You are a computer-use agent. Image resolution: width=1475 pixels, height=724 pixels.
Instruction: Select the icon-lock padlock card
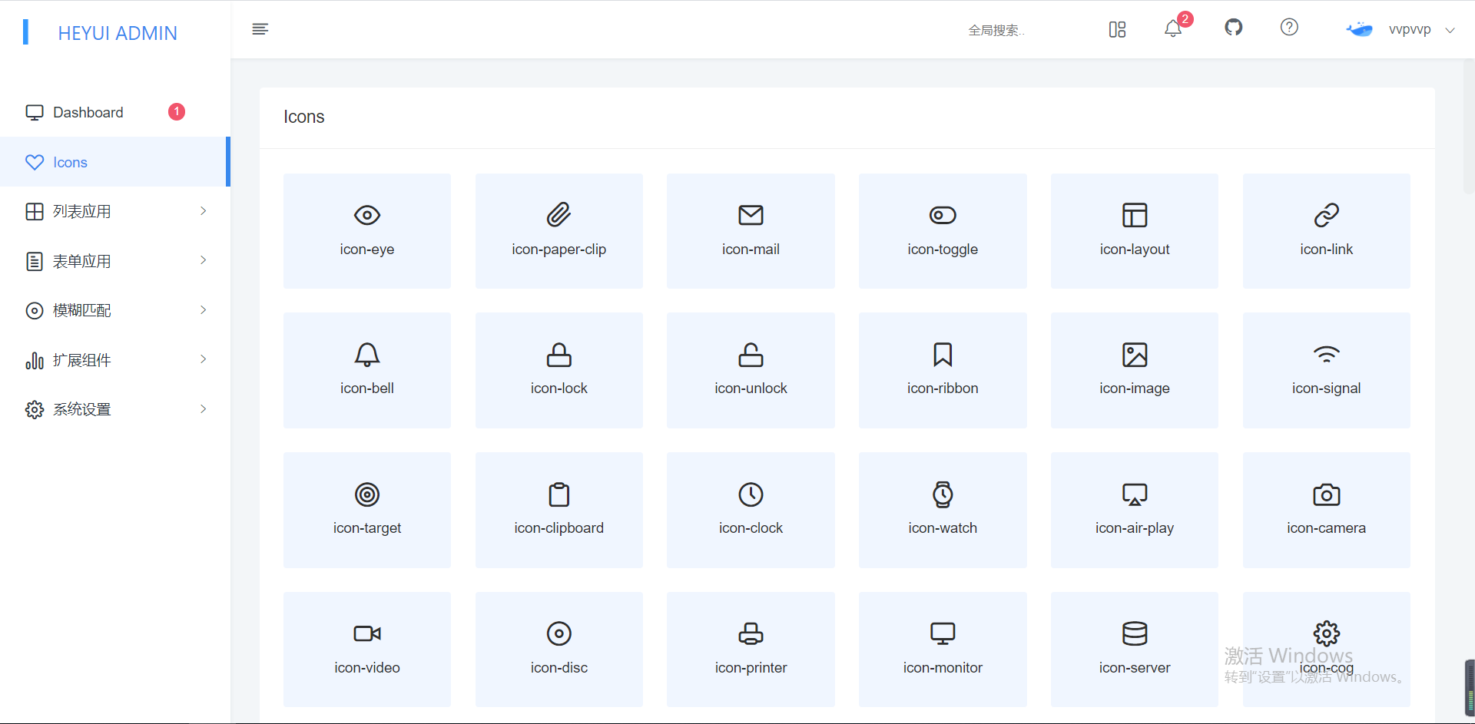(559, 370)
